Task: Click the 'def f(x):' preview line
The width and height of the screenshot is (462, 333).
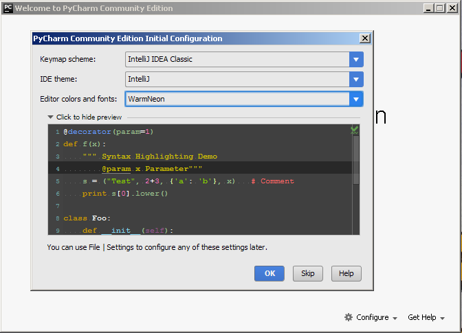Action: (x=85, y=144)
